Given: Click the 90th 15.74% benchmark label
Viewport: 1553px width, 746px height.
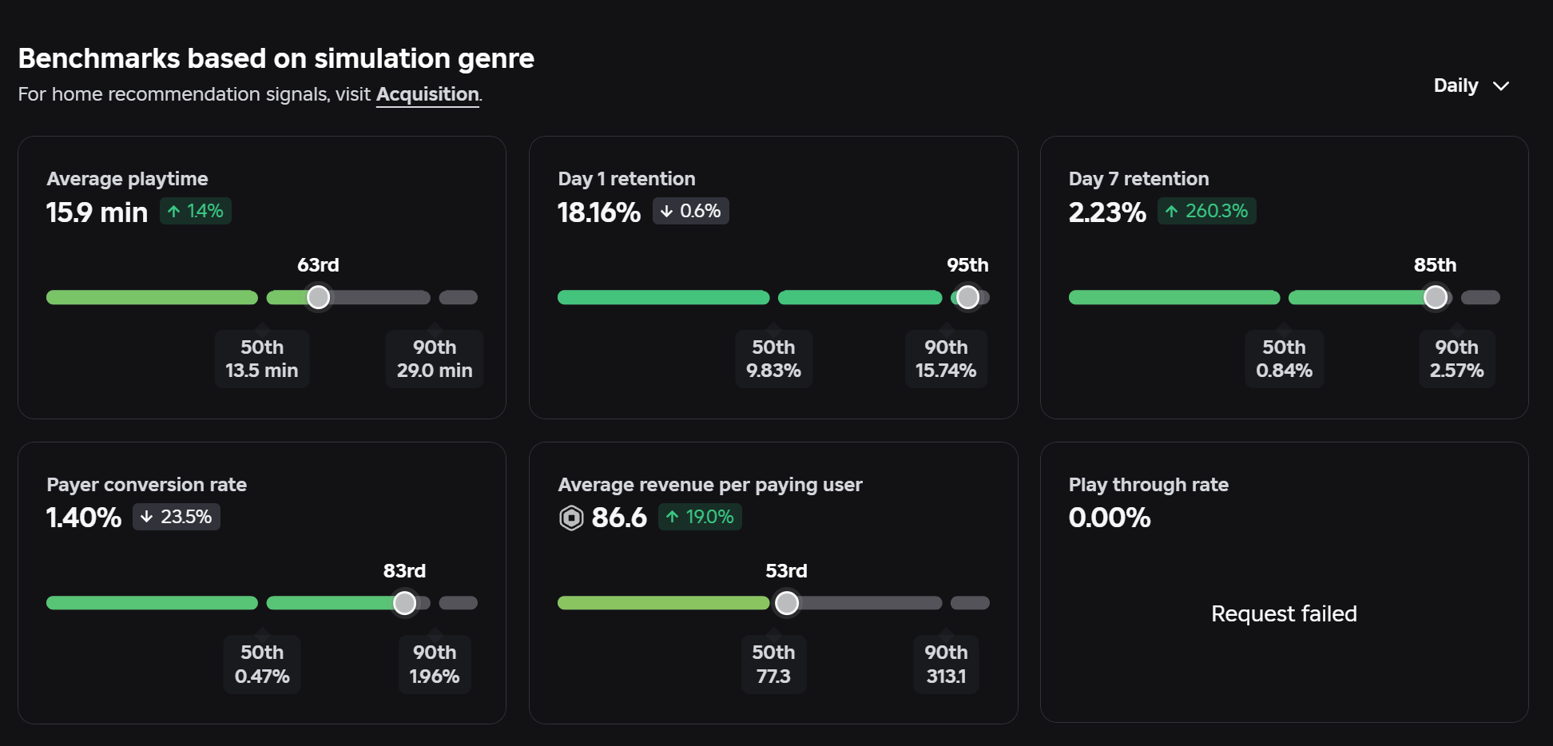Looking at the screenshot, I should tap(946, 359).
